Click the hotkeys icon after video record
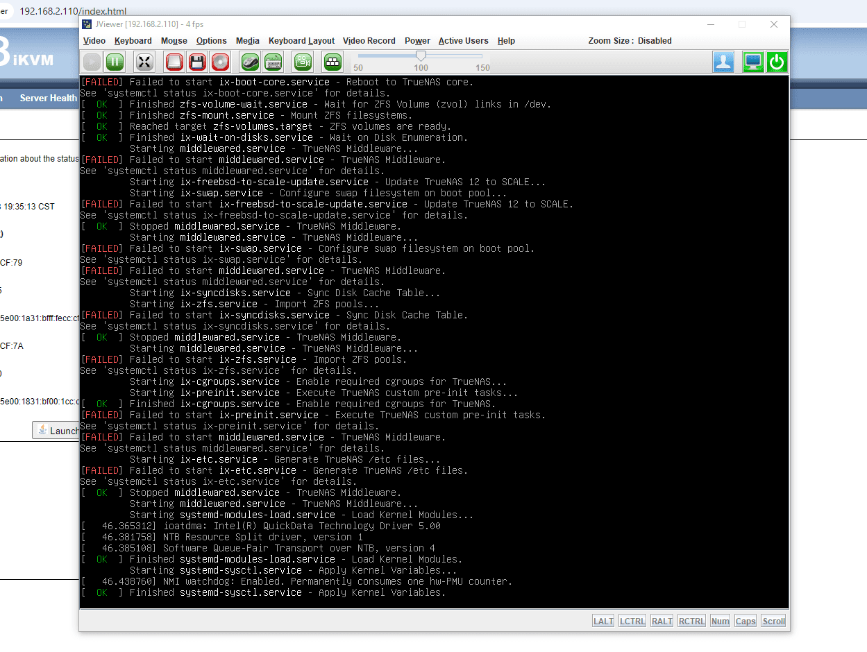The image size is (867, 652). [333, 62]
